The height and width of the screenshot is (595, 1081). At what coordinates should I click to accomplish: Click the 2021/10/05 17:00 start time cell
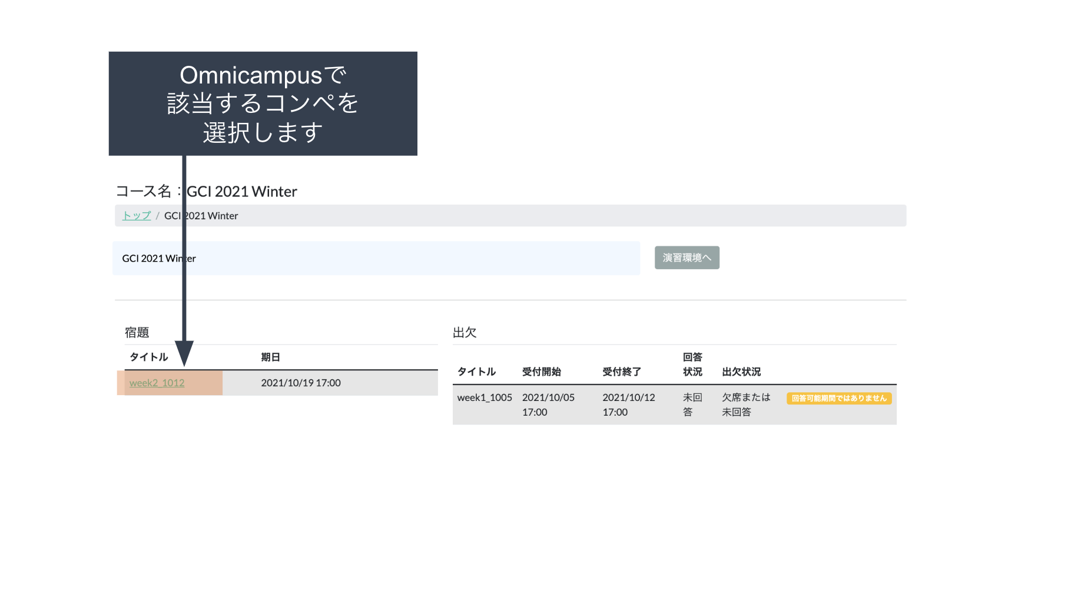pos(548,405)
